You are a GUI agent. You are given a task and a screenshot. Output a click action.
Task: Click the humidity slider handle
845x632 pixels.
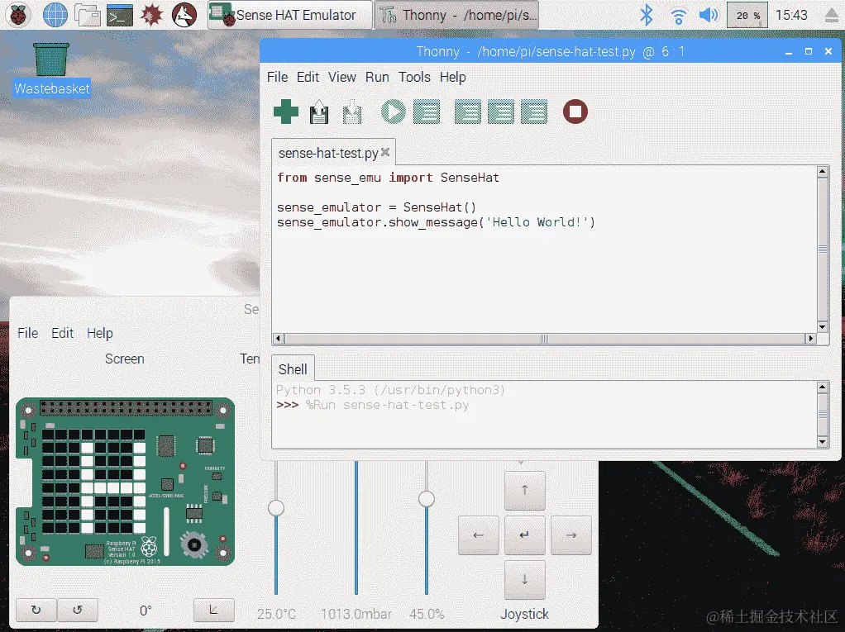427,499
